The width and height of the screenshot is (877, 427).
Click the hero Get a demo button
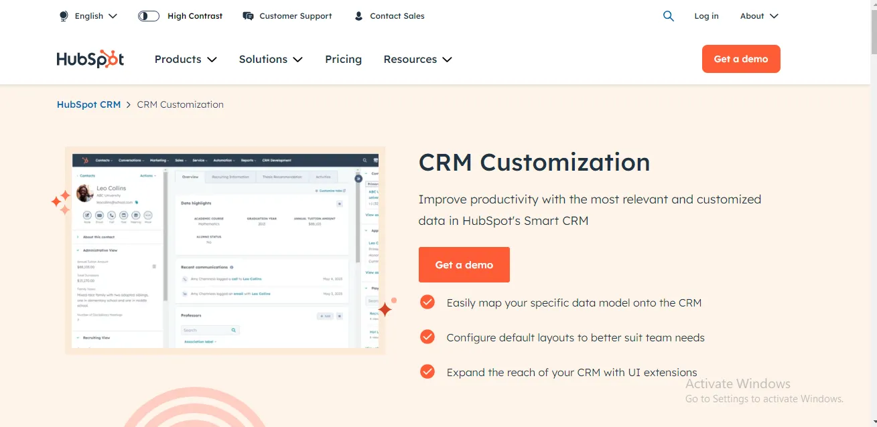pyautogui.click(x=464, y=265)
